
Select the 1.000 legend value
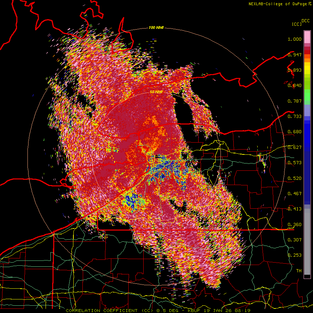pyautogui.click(x=295, y=39)
